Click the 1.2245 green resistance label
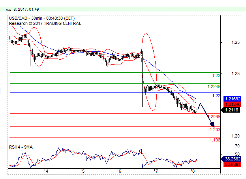This screenshot has height=179, width=246. pos(214,87)
